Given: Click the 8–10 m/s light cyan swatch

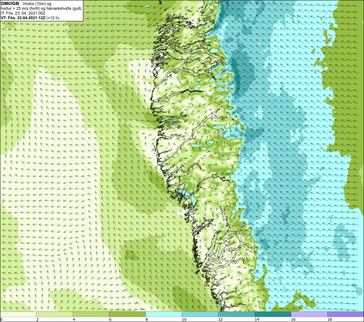Looking at the screenshot, I should [164, 314].
